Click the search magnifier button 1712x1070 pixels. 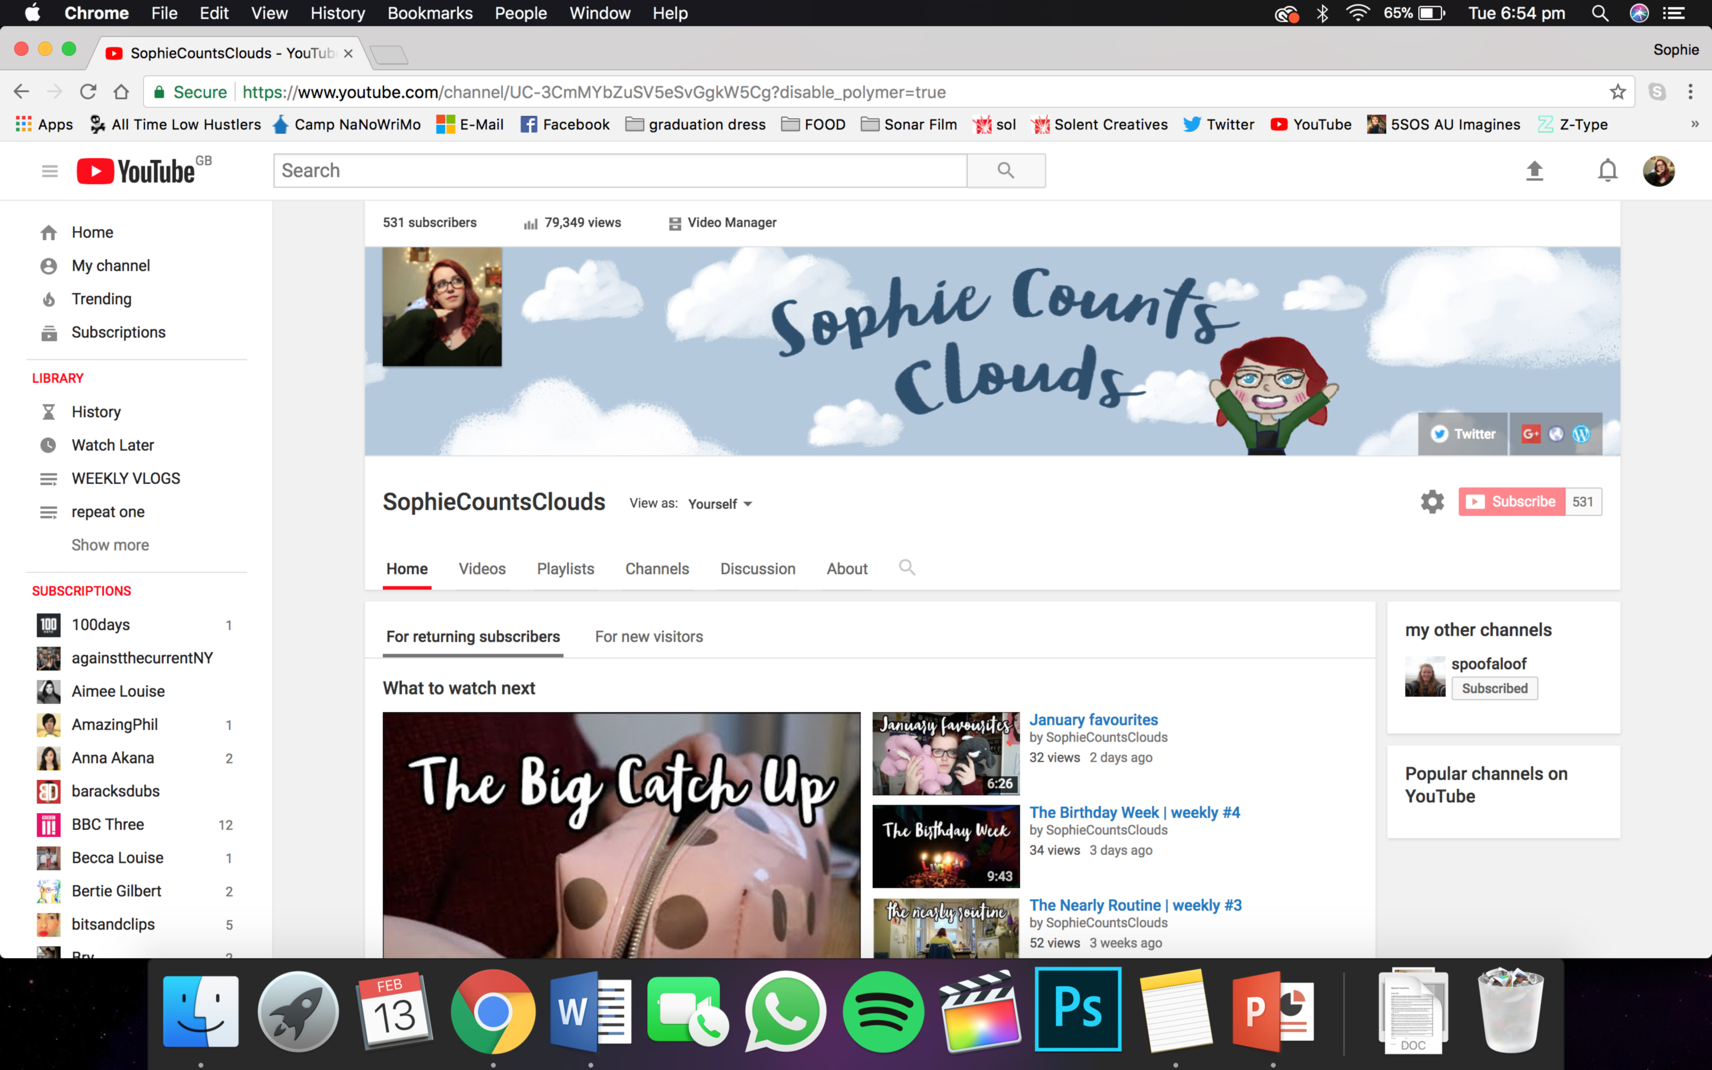[1006, 171]
